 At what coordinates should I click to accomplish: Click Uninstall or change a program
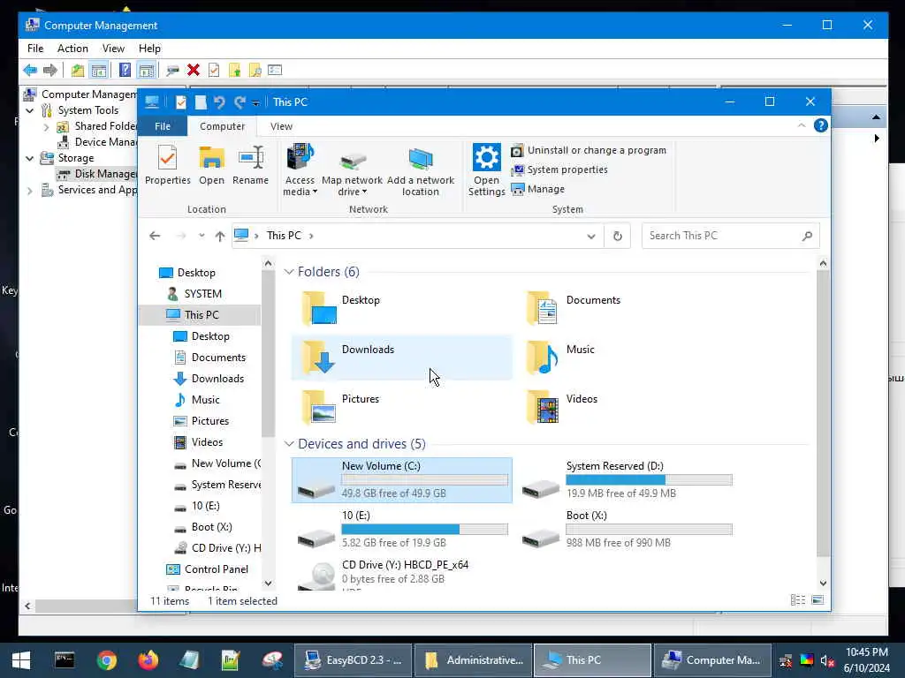[589, 150]
